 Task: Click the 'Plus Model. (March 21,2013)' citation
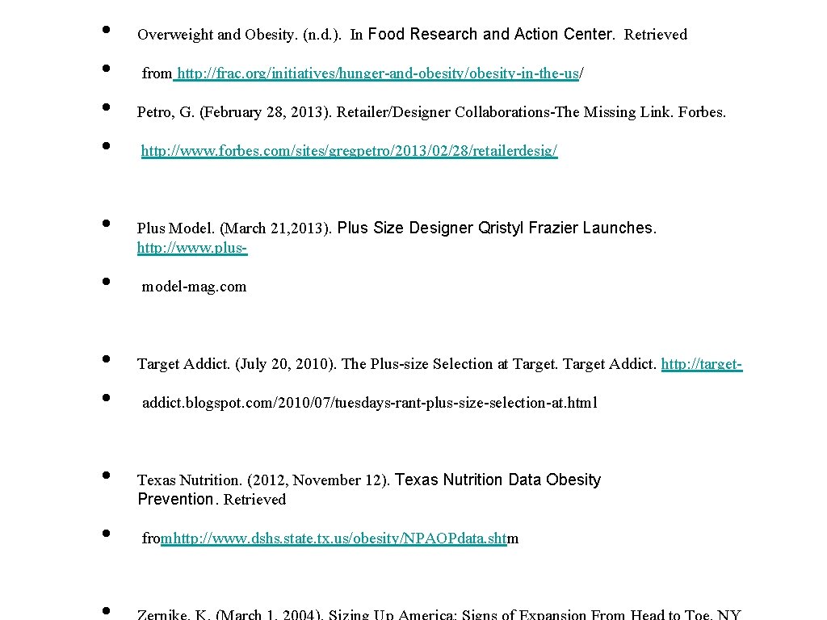point(234,228)
